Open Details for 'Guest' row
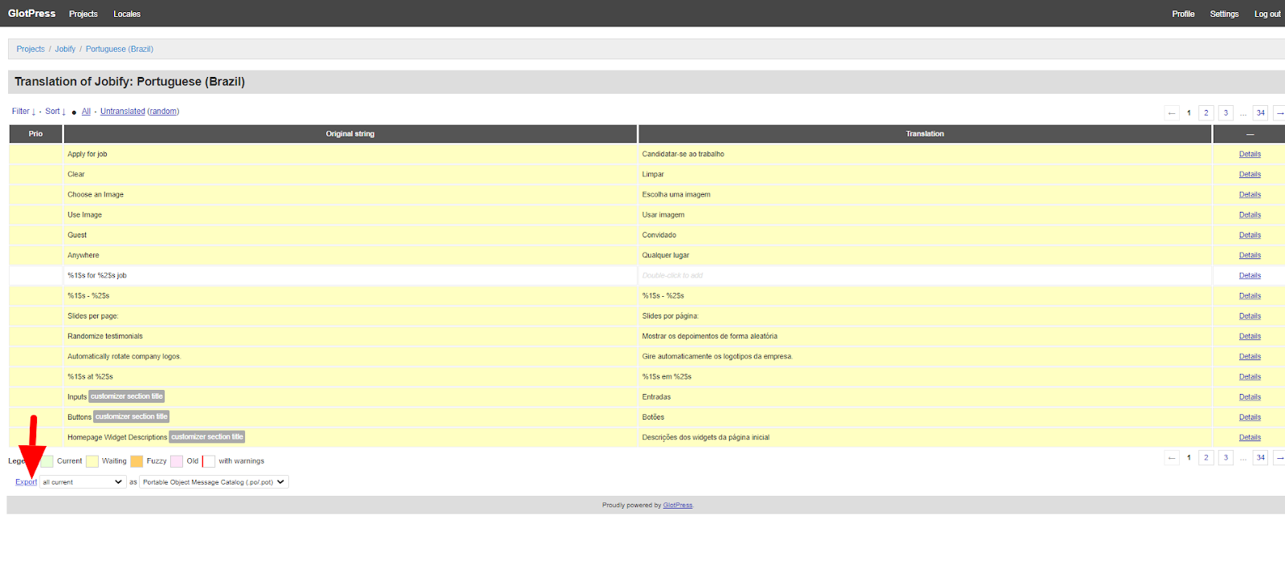 1250,235
